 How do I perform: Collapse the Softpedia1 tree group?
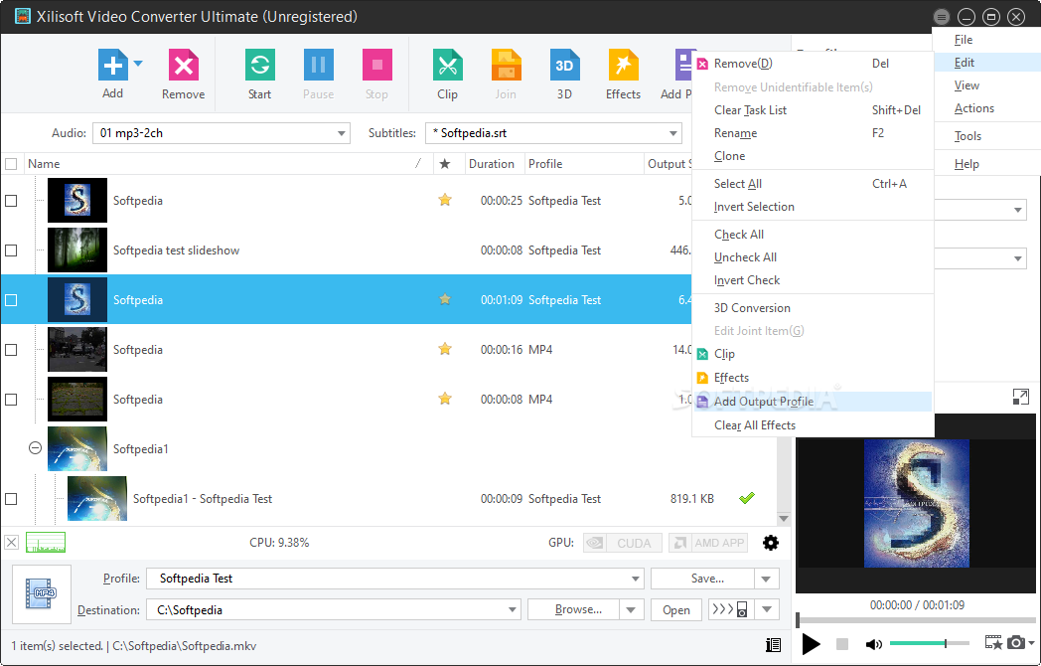click(x=35, y=448)
